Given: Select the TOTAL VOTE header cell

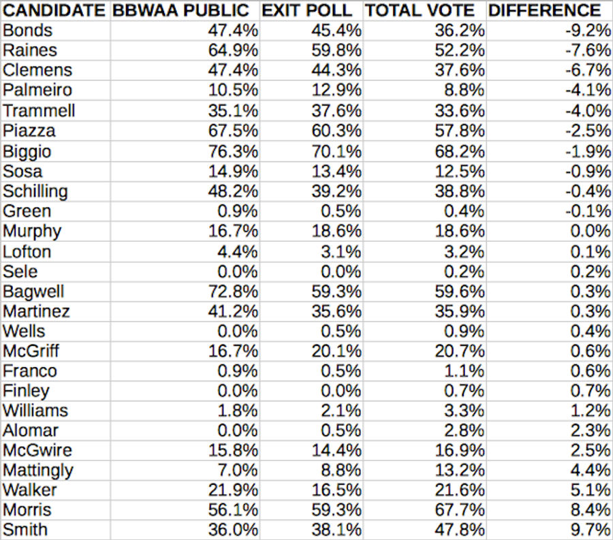Looking at the screenshot, I should coord(425,10).
